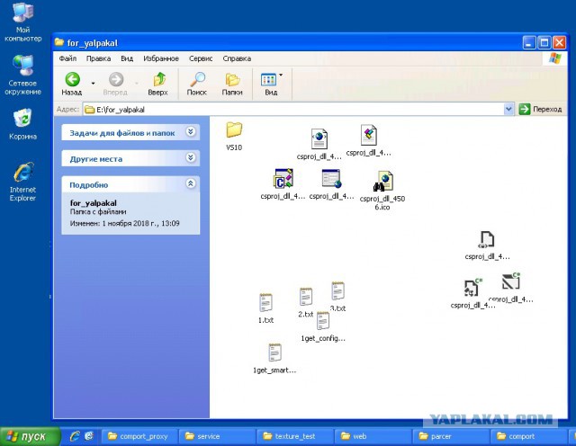Open the Избранное menu
This screenshot has height=446, width=576.
coord(161,58)
